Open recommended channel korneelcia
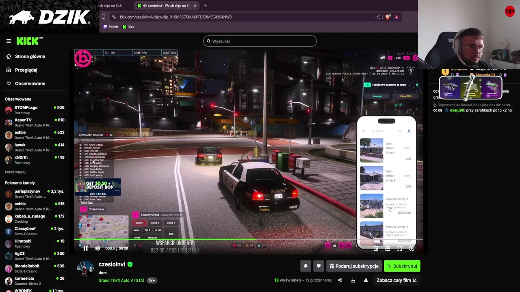 pyautogui.click(x=35, y=281)
